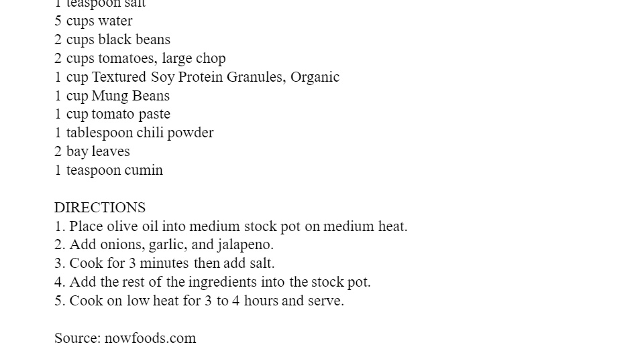
Task: Click the '1 cup Mung Beans' line
Action: [x=112, y=96]
